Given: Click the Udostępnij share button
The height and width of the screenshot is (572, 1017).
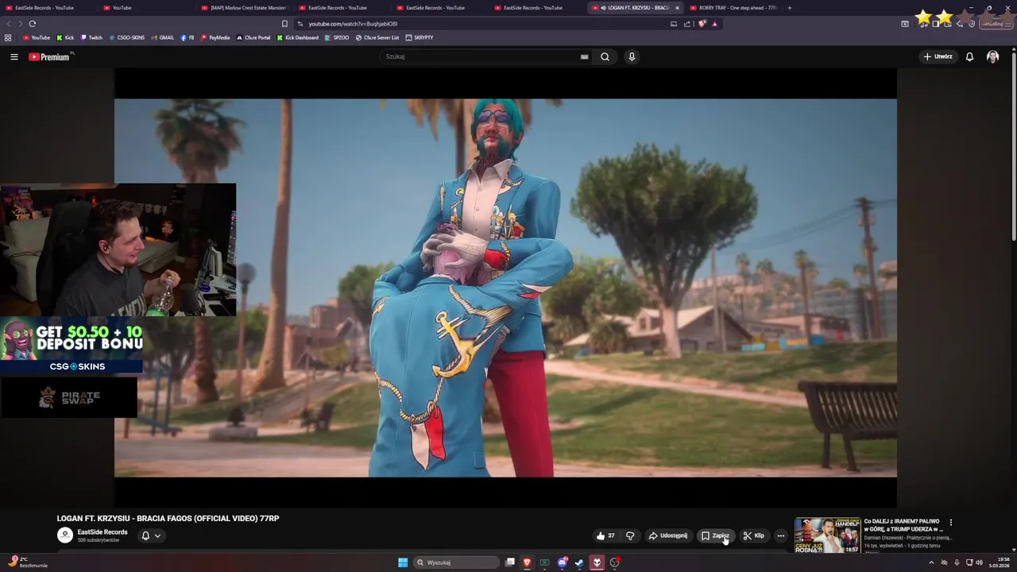Looking at the screenshot, I should [667, 535].
